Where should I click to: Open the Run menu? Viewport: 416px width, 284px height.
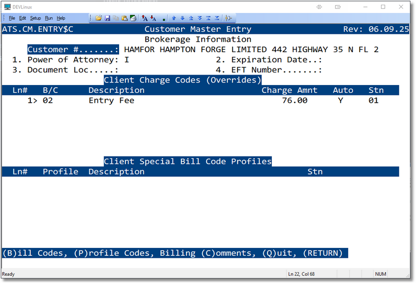click(49, 18)
